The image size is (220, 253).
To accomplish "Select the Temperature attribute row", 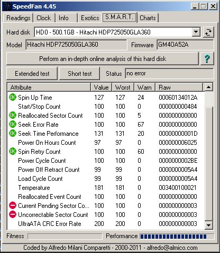I will tap(106, 188).
